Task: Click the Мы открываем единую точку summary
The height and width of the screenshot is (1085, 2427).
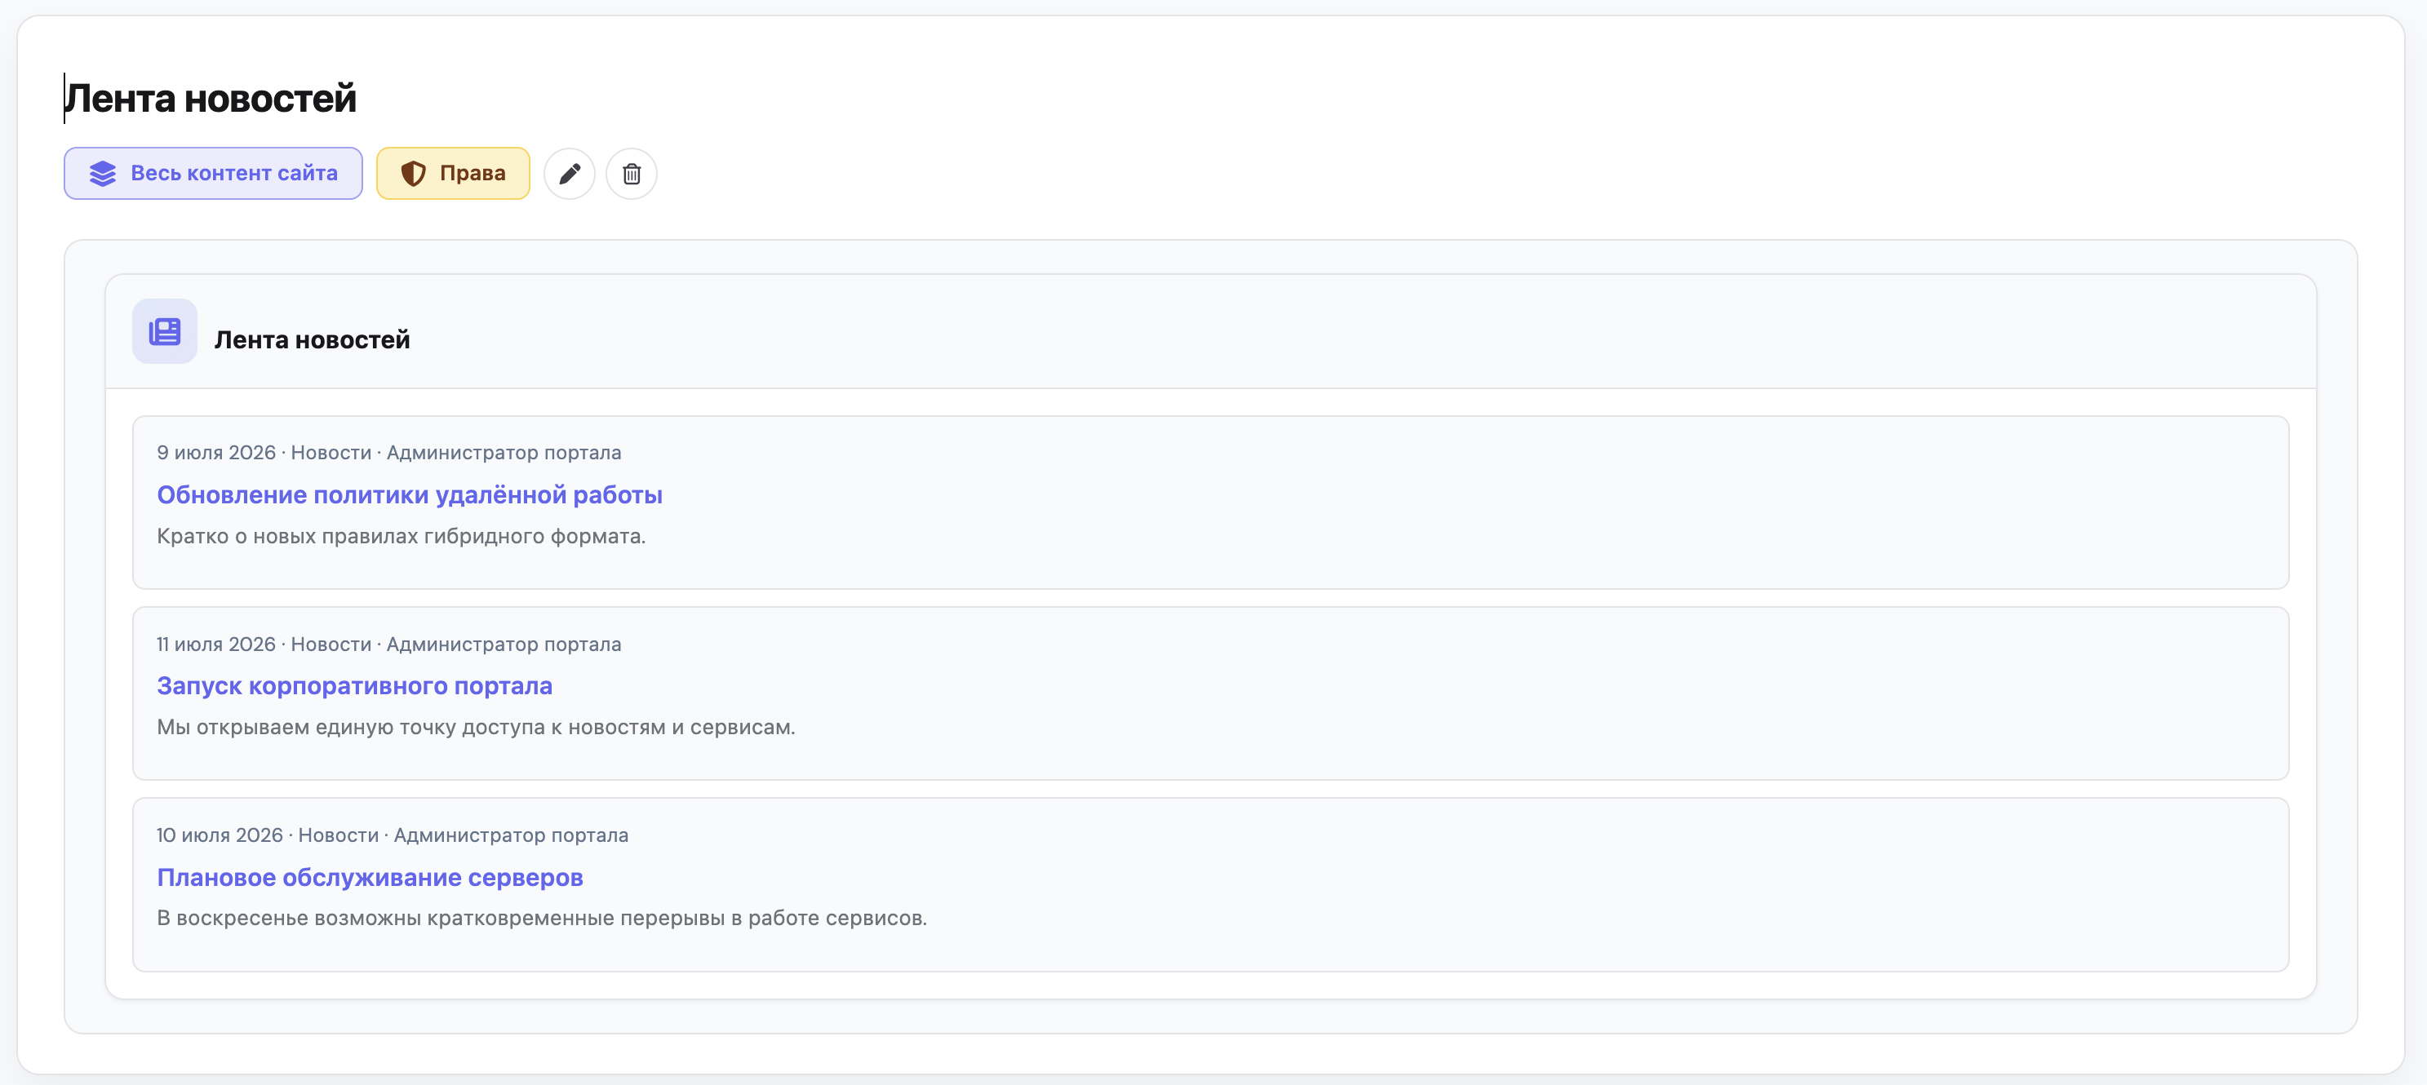Action: click(476, 727)
